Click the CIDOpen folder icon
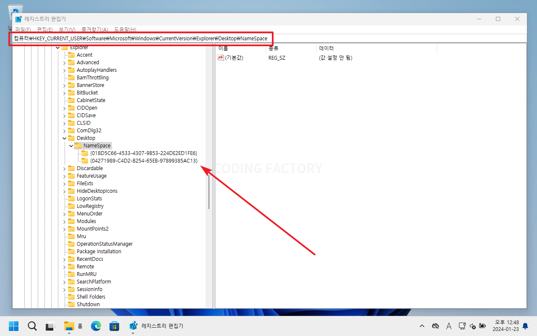The height and width of the screenshot is (336, 537). point(71,108)
